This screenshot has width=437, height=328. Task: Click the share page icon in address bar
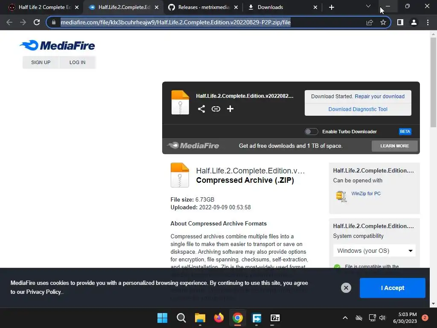tap(370, 22)
